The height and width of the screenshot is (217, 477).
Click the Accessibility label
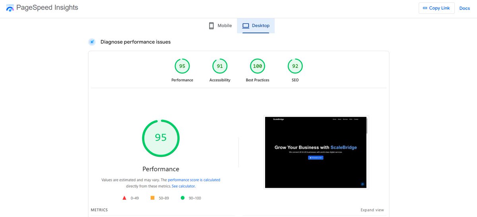pos(220,80)
